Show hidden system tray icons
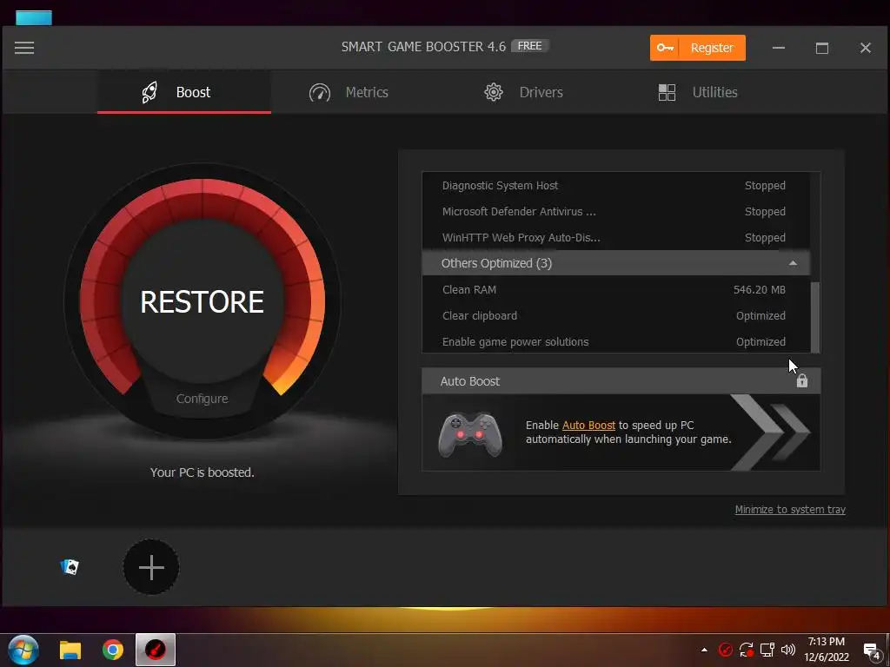 (704, 650)
